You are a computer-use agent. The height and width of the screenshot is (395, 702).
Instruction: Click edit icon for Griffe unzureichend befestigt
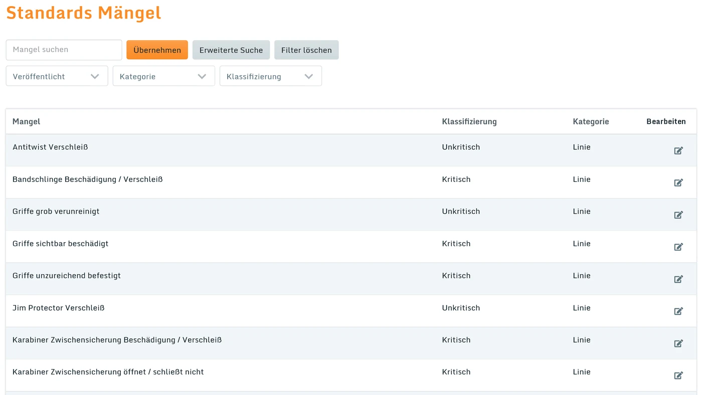click(678, 279)
